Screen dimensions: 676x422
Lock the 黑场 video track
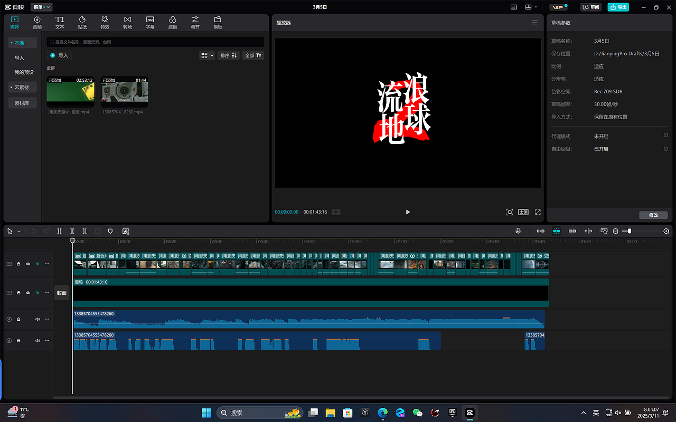pyautogui.click(x=18, y=293)
